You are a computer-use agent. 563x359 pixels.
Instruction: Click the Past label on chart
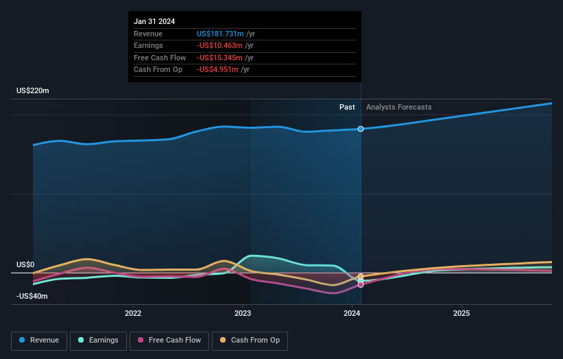coord(347,107)
